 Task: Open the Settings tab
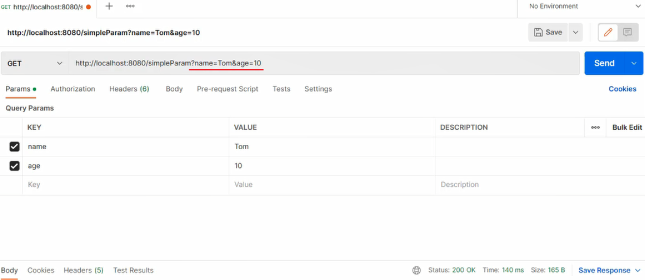point(318,89)
